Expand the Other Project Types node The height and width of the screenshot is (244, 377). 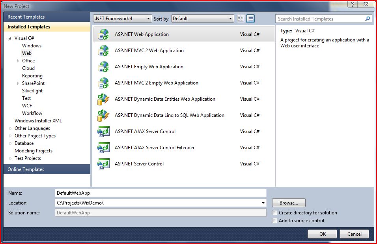[x=10, y=136]
